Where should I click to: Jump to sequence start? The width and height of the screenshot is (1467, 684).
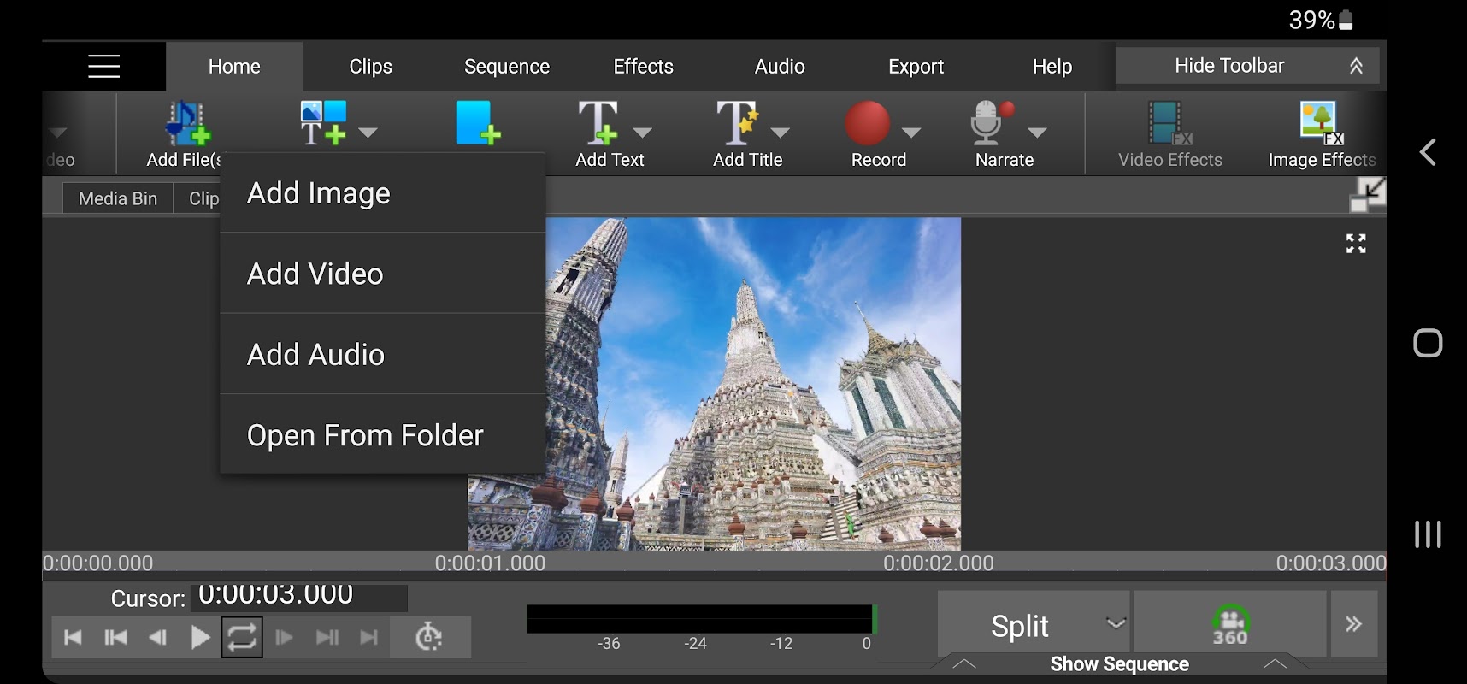point(73,637)
